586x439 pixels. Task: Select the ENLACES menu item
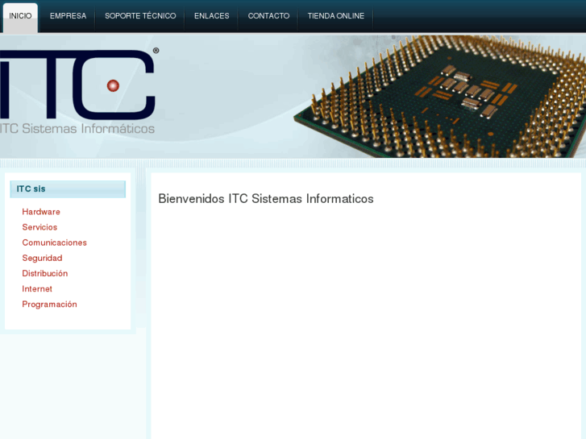211,16
